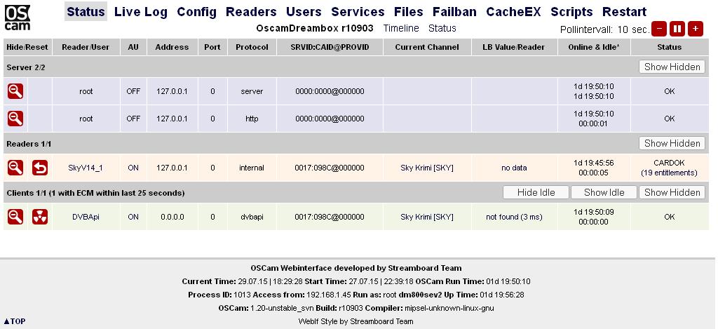Hide the root server row

coord(15,91)
